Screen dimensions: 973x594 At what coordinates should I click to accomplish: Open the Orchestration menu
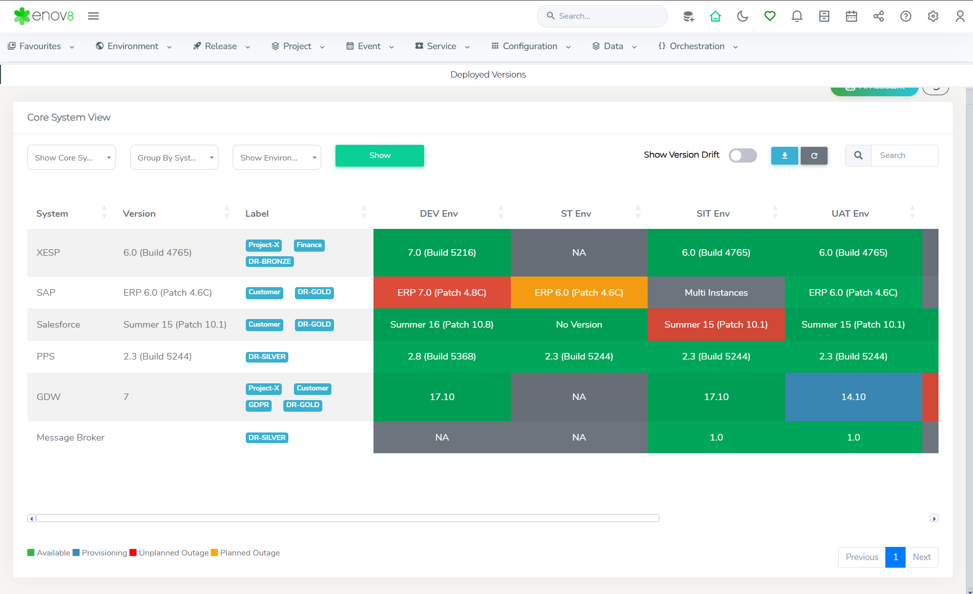click(697, 46)
